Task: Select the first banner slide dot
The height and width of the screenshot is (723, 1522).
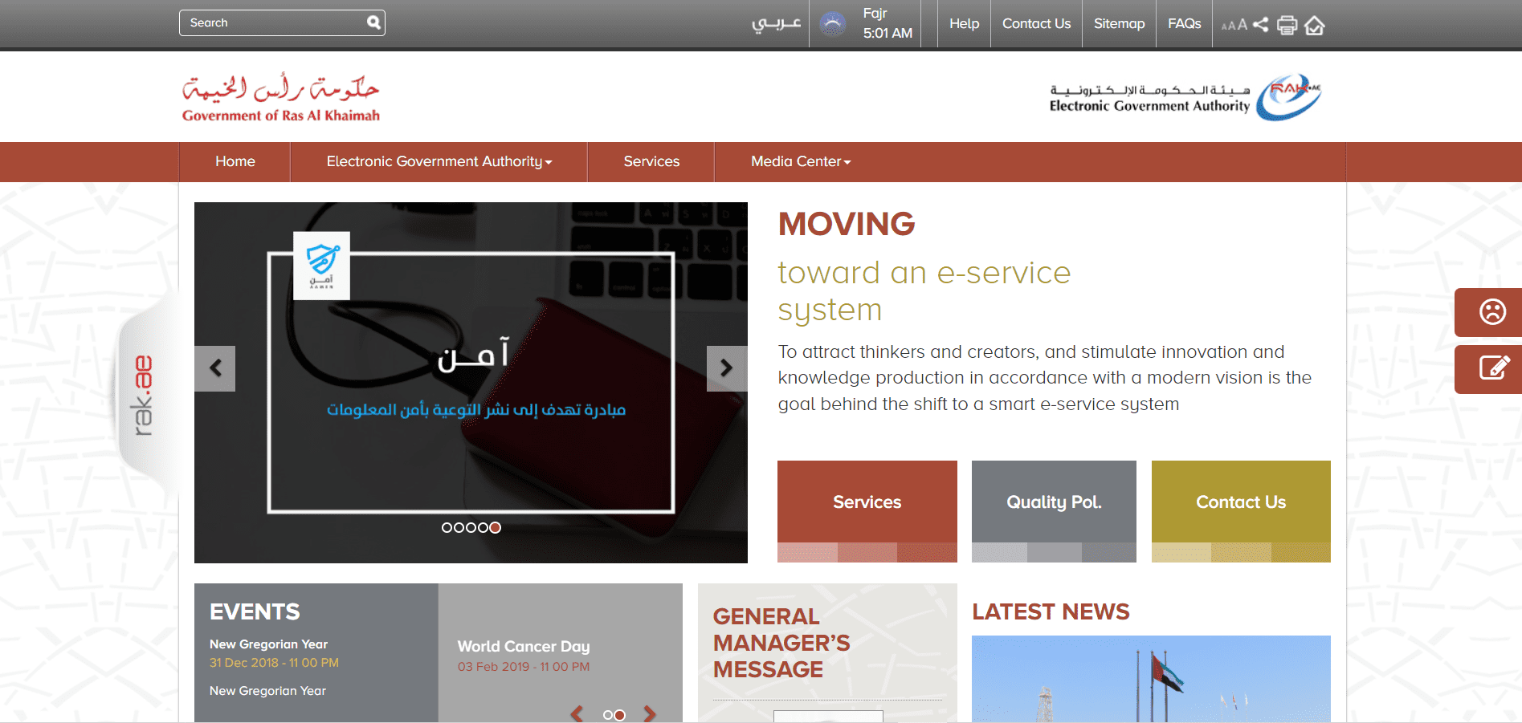Action: tap(447, 527)
